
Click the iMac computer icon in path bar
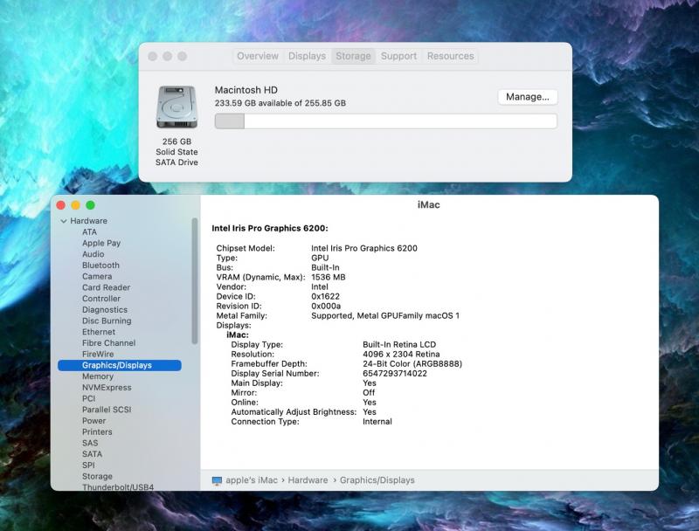(217, 480)
